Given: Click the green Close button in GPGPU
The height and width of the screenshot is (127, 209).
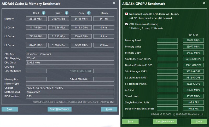Looking at the screenshot, I should pos(199,122).
